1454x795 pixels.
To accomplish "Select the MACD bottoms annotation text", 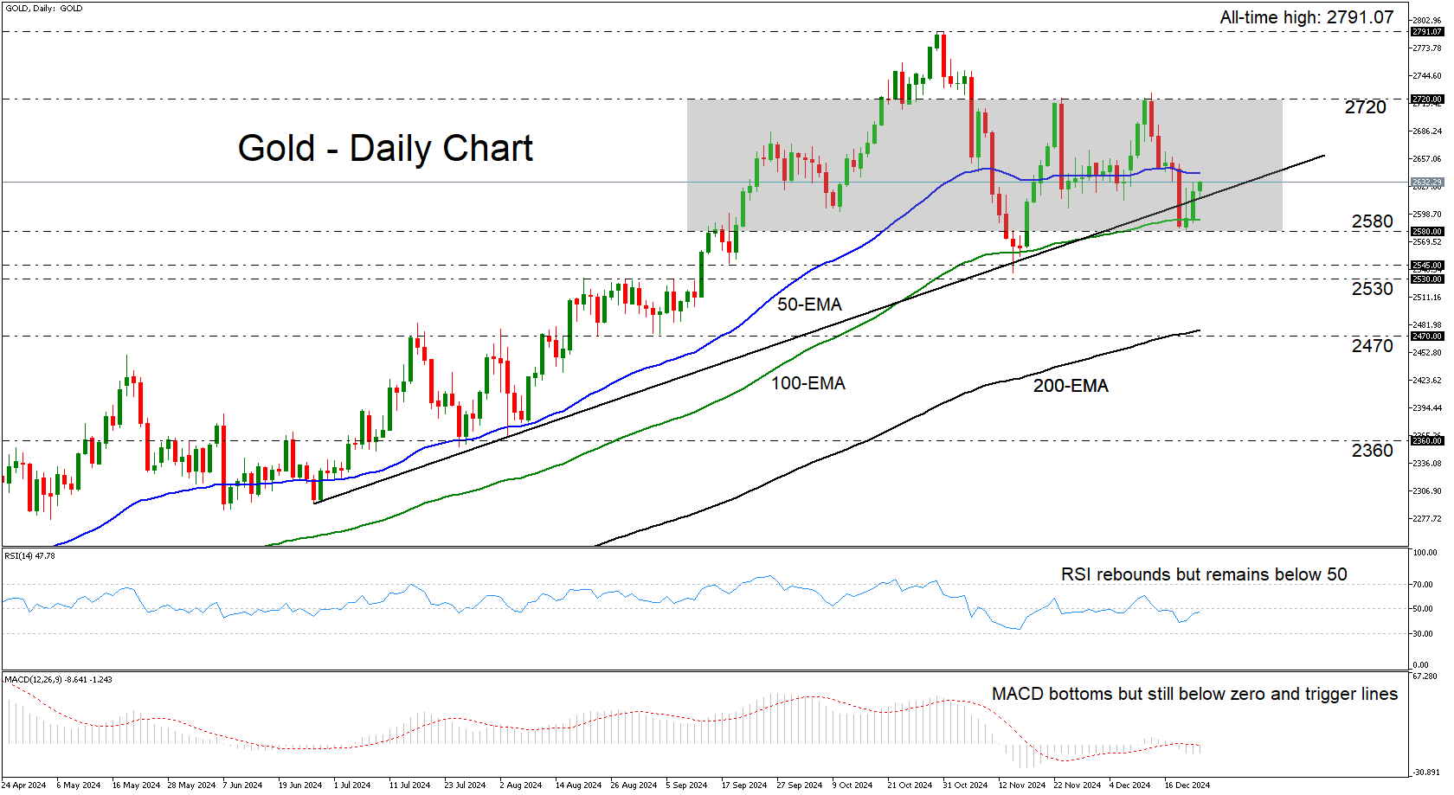I will click(x=1194, y=694).
